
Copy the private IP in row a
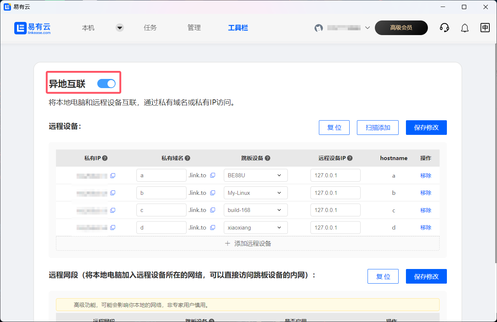pyautogui.click(x=113, y=175)
